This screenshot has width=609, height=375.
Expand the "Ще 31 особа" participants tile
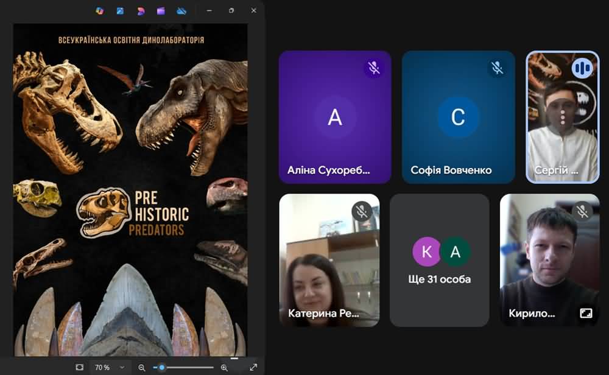pyautogui.click(x=439, y=260)
